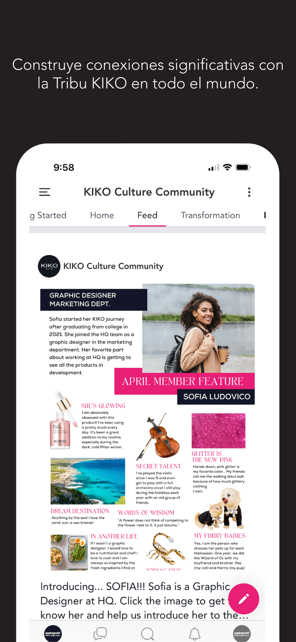This screenshot has height=642, width=296.
Task: Open the search magnifier icon
Action: 147,634
